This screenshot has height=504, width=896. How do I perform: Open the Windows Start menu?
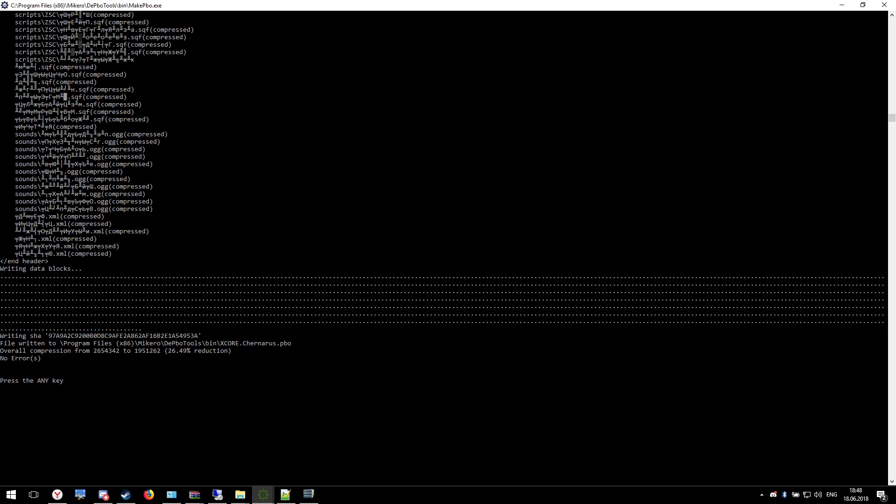click(x=11, y=495)
